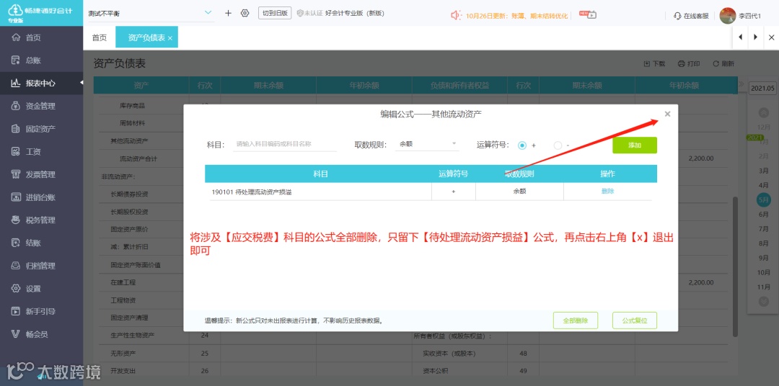The image size is (779, 386).
Task: Click the gear icon in the top bar
Action: [245, 13]
